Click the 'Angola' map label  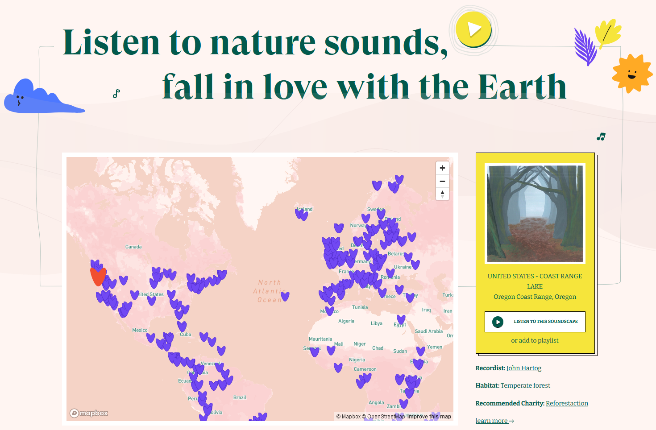376,402
